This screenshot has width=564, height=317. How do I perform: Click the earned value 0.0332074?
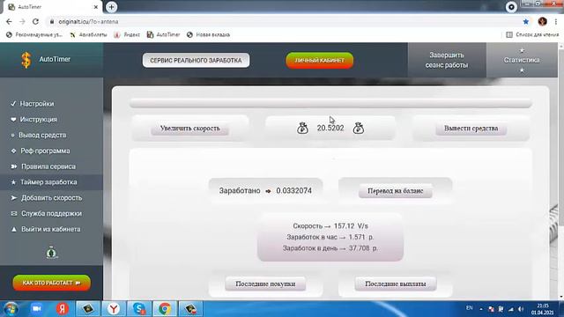293,190
